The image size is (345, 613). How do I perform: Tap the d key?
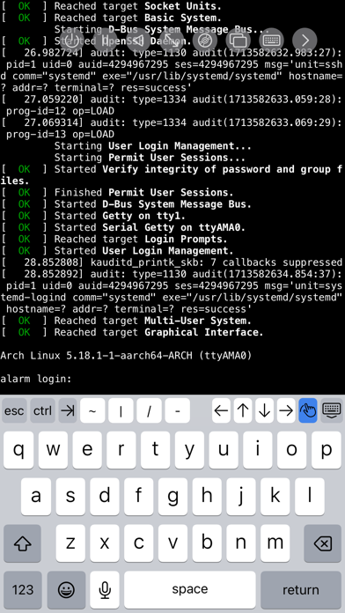point(105,496)
